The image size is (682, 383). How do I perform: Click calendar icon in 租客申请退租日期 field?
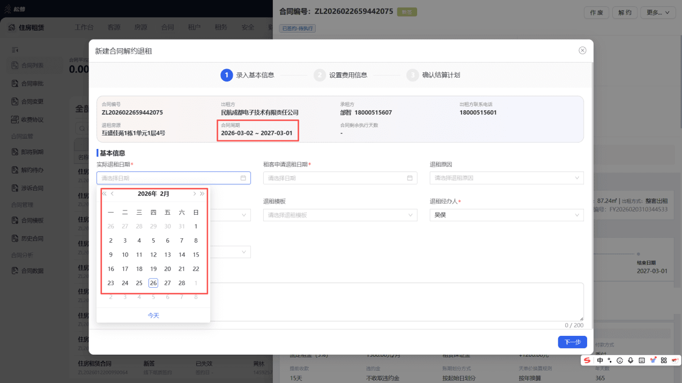coord(410,178)
